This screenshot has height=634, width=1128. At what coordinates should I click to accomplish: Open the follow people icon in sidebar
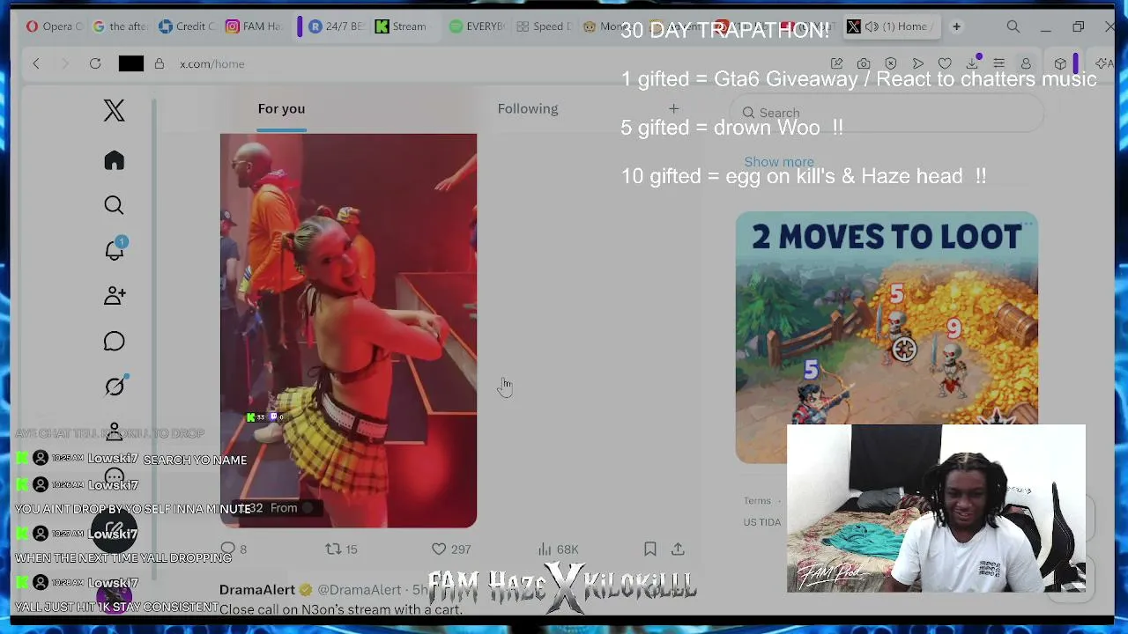coord(115,296)
